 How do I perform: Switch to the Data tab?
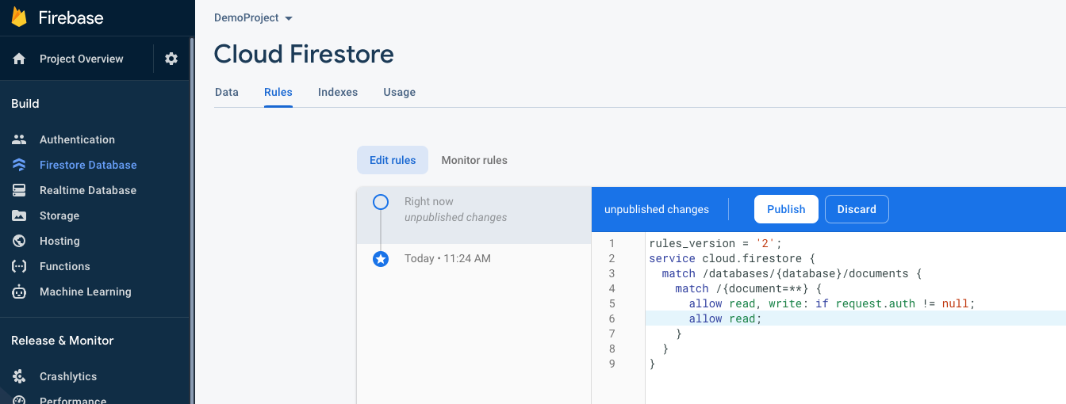pyautogui.click(x=227, y=92)
